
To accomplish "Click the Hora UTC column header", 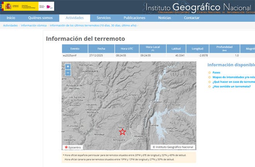I will tap(127, 49).
